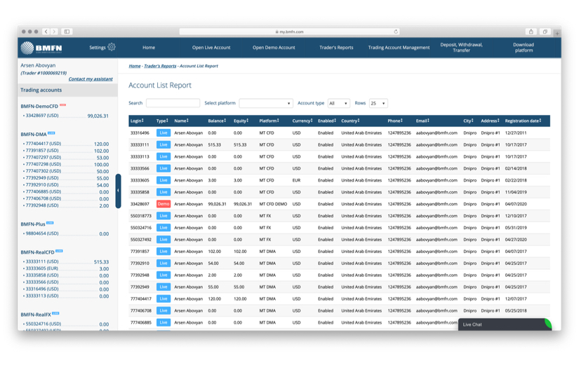Click the Live badge for account 33316496
The image size is (579, 368).
[x=164, y=132]
